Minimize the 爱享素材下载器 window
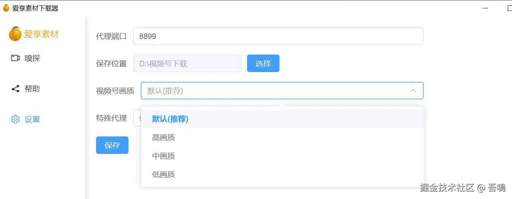The width and height of the screenshot is (512, 199). point(486,8)
